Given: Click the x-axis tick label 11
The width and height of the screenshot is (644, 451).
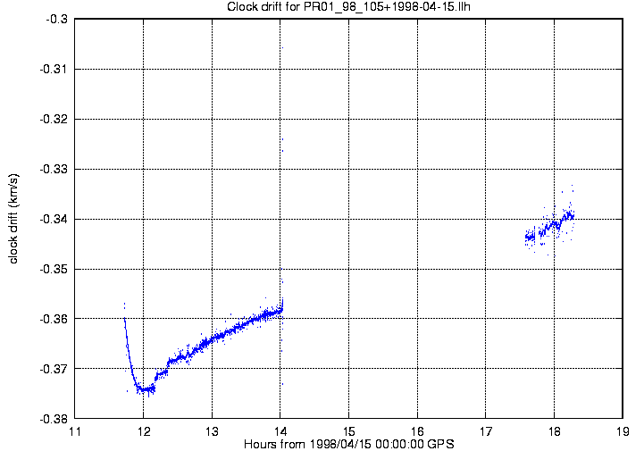Looking at the screenshot, I should 75,430.
